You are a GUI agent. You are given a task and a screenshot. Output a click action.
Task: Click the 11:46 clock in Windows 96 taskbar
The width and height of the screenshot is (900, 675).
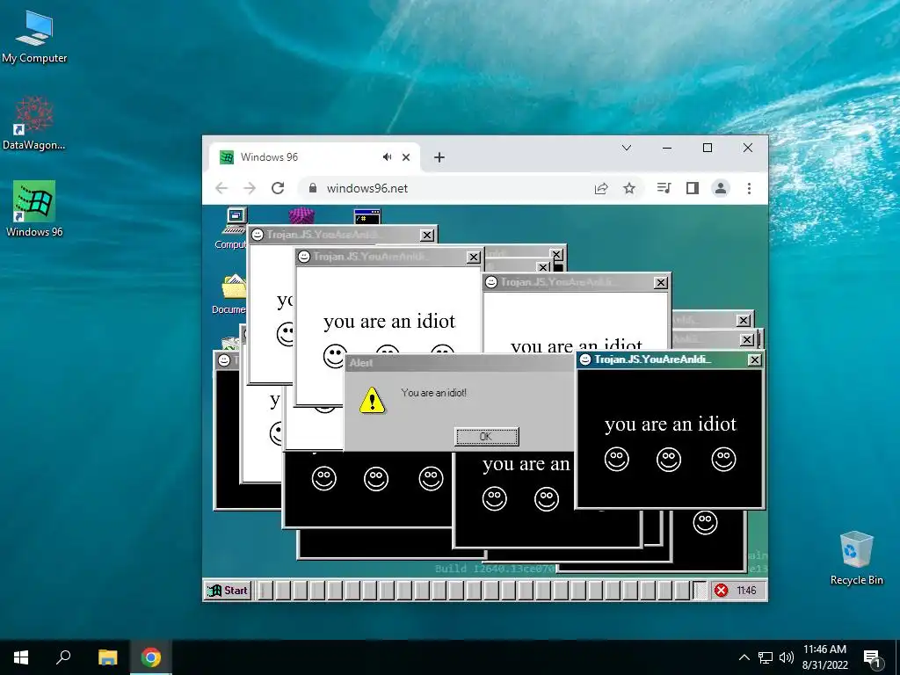746,590
